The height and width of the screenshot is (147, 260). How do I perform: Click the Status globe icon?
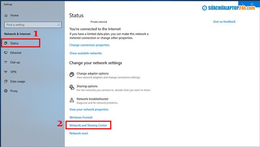coord(6,43)
